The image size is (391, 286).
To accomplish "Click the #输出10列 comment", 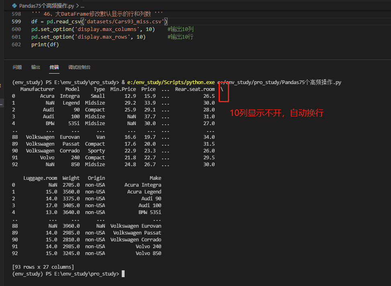I will 180,29.
